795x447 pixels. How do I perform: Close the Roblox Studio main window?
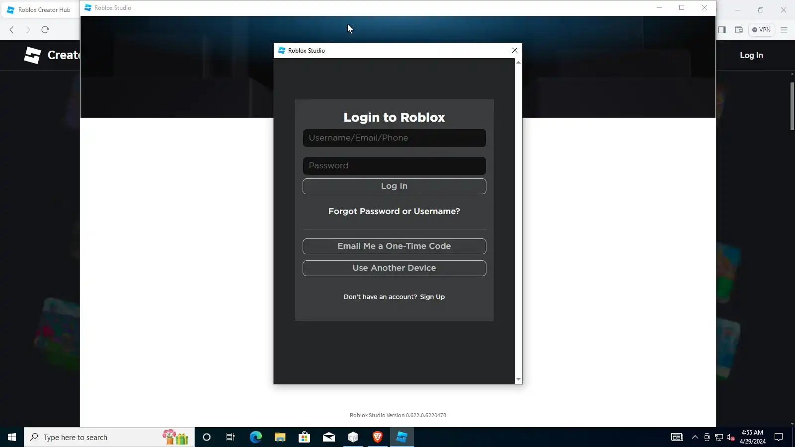click(705, 7)
